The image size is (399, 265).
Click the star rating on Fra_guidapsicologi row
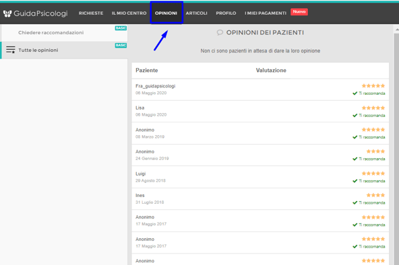[x=373, y=86]
